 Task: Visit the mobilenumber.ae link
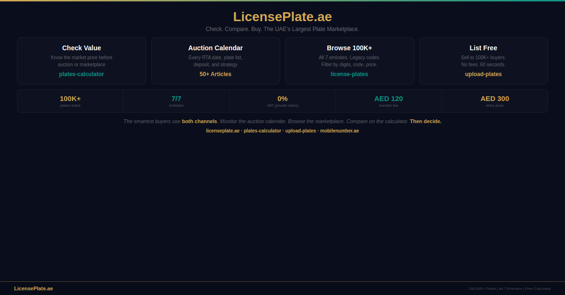click(339, 131)
